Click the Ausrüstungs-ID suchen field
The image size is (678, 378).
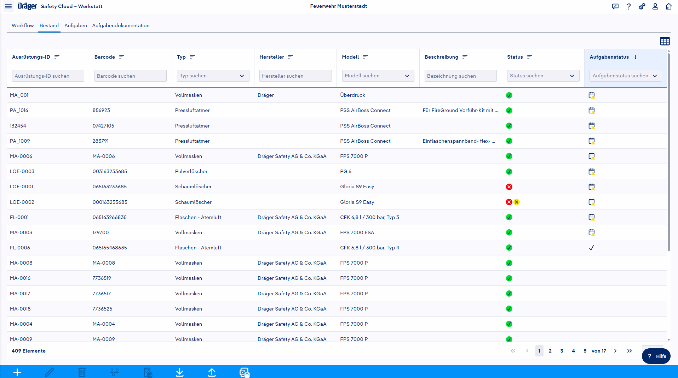click(x=48, y=76)
